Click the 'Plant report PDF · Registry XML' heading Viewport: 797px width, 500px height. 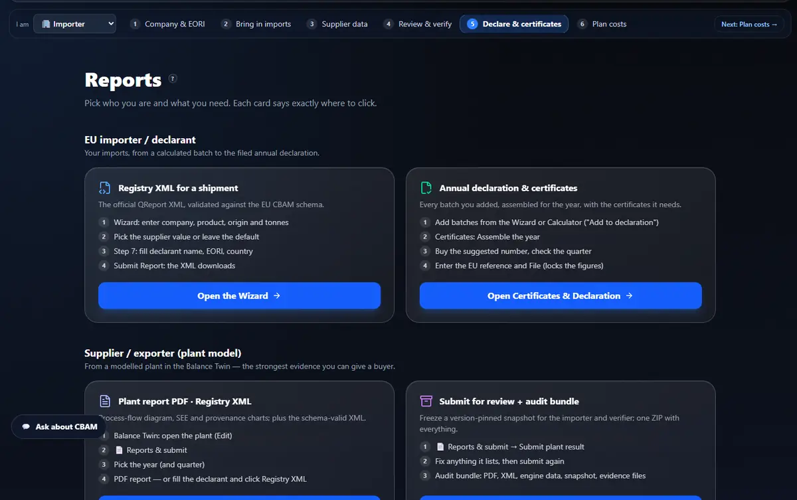point(185,401)
